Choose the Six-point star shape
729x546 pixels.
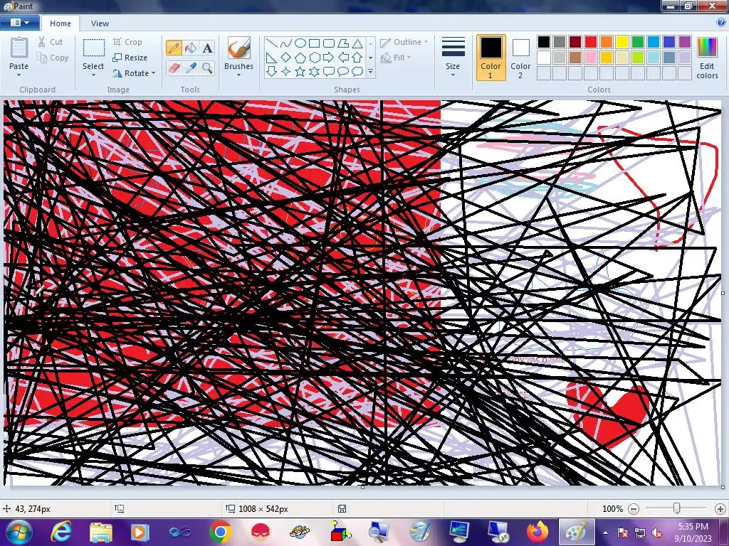(315, 72)
